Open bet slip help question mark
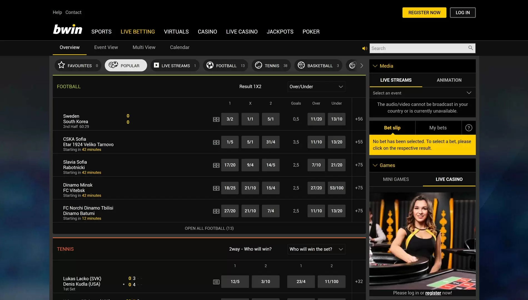 pos(469,128)
